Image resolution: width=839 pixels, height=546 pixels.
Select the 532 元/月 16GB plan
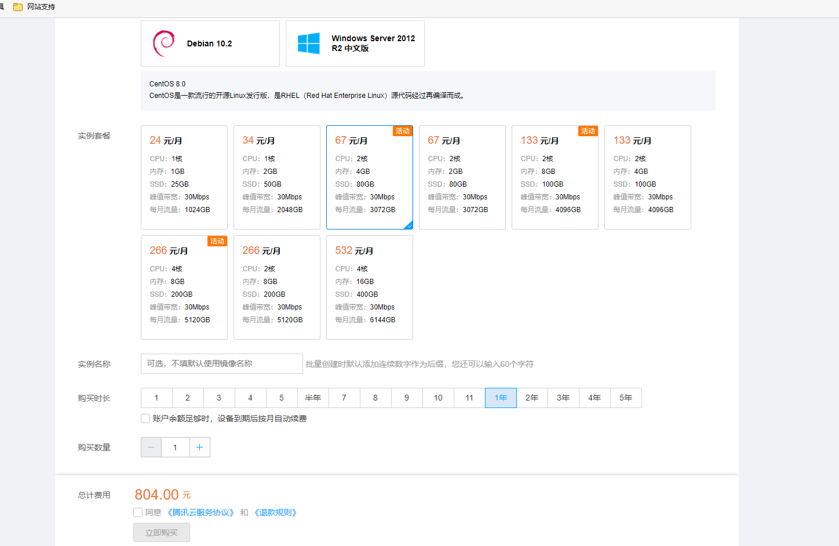coord(370,287)
